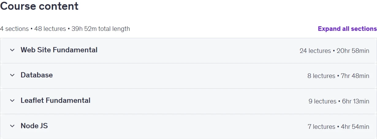Expand the Web Site Fundamental section title
The height and width of the screenshot is (139, 377).
coord(59,50)
